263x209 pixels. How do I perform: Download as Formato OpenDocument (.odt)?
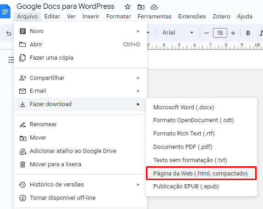pyautogui.click(x=201, y=120)
